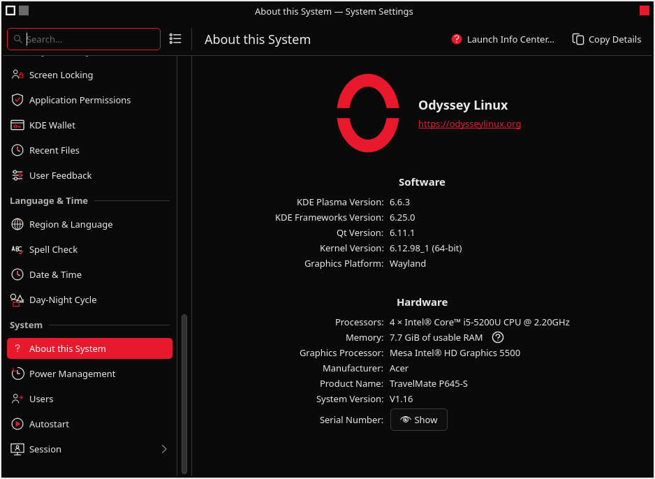
Task: Click the Screen Locking sidebar icon
Action: [x=17, y=75]
